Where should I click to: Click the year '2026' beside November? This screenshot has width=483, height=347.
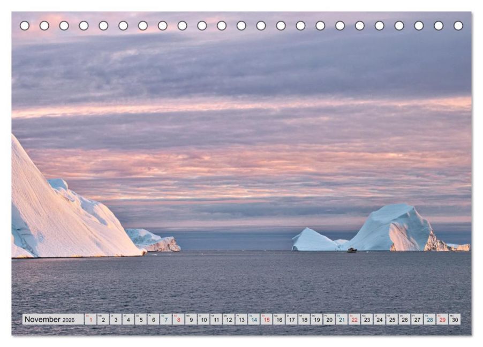coord(69,320)
